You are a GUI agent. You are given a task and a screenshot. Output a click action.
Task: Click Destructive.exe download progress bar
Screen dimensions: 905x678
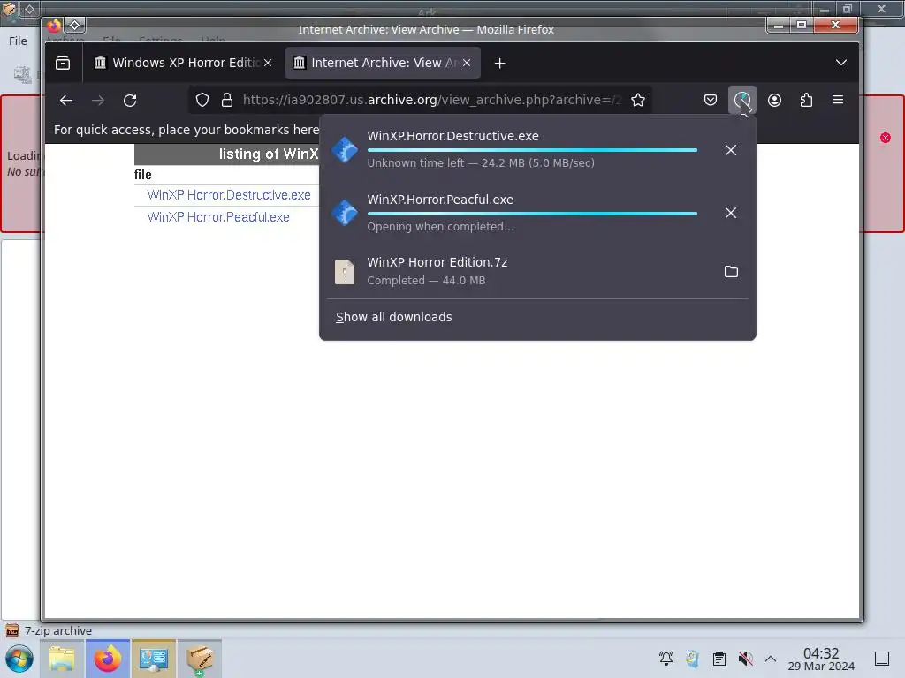click(532, 150)
